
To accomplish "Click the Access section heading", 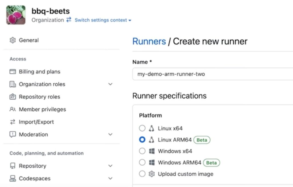I will coord(18,59).
